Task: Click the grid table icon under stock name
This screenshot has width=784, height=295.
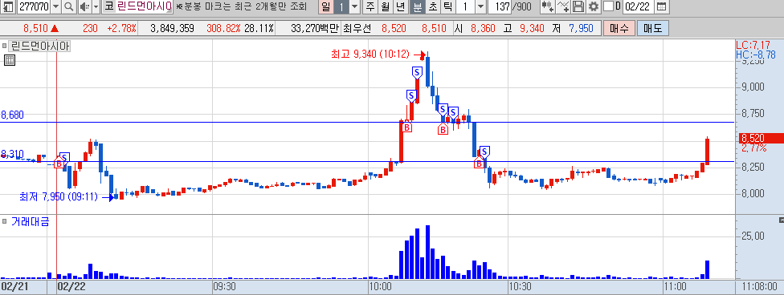Action: pyautogui.click(x=9, y=60)
